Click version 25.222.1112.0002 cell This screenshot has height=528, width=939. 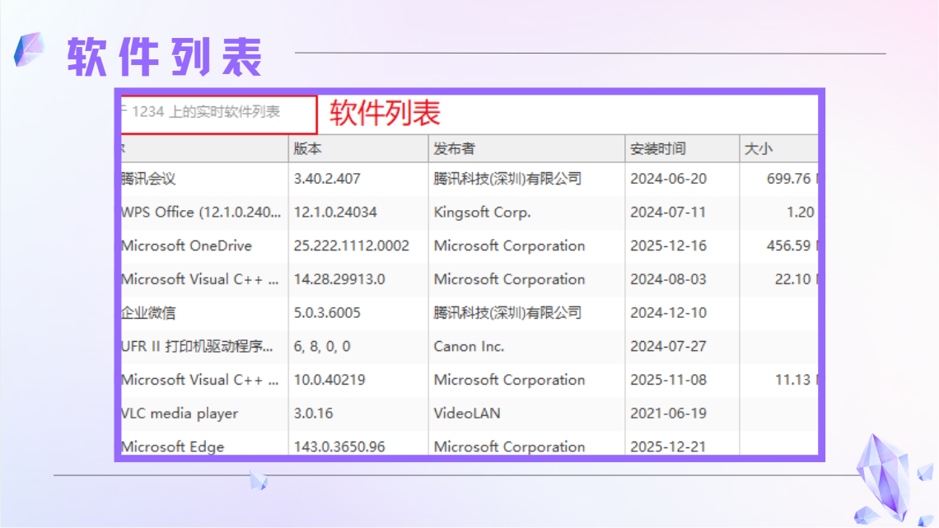[352, 245]
